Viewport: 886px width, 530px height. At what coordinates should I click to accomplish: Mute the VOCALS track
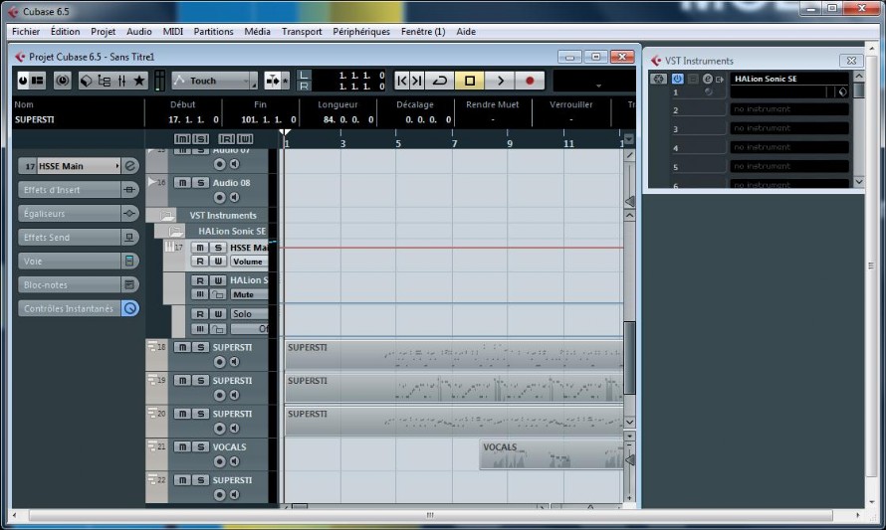[182, 447]
